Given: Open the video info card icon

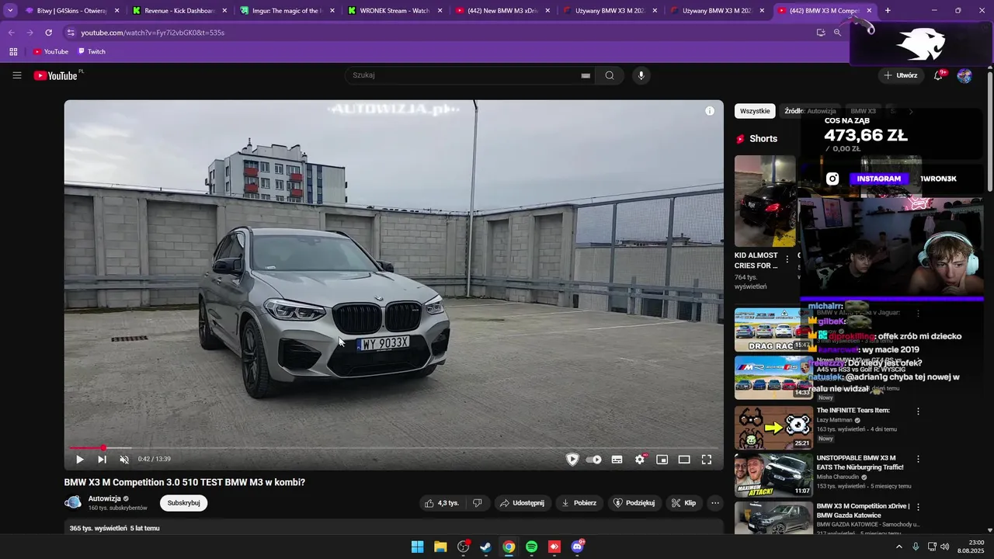Looking at the screenshot, I should tap(710, 111).
